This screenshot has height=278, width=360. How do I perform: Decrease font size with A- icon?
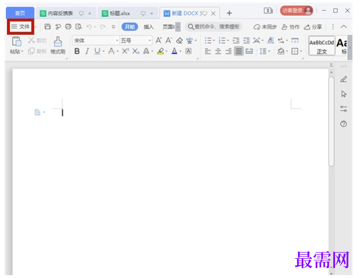[169, 40]
